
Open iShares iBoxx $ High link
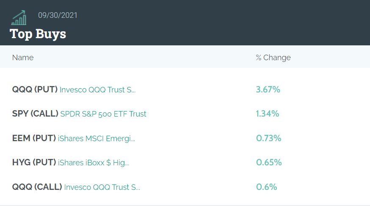(x=94, y=163)
